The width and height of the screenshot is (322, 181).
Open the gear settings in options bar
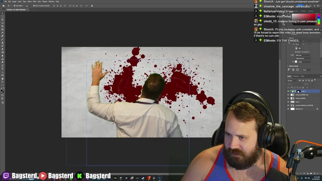click(x=92, y=6)
